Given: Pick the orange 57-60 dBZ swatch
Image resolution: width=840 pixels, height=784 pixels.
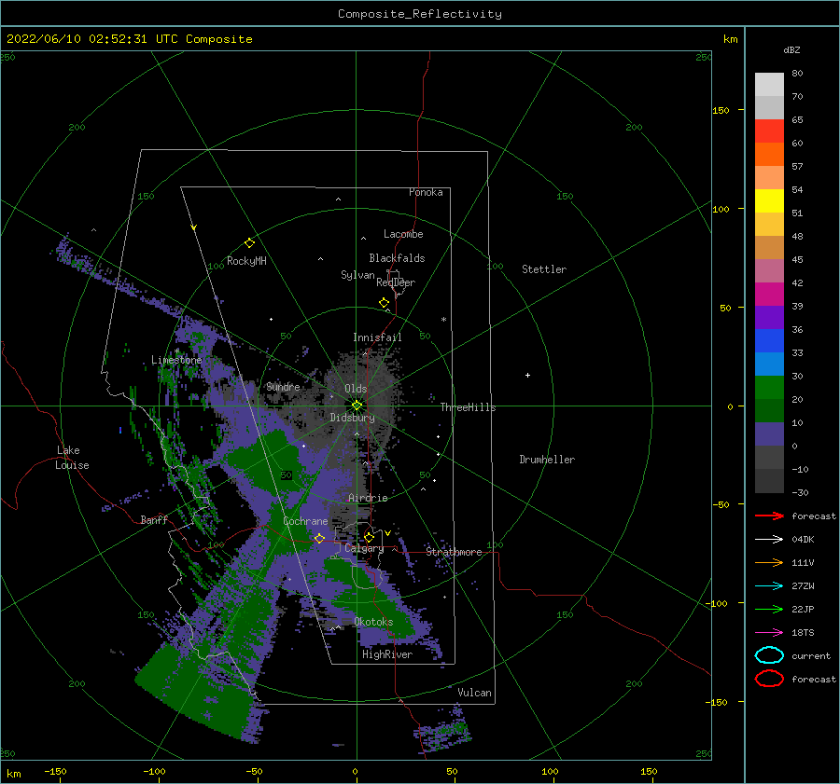Looking at the screenshot, I should point(769,155).
